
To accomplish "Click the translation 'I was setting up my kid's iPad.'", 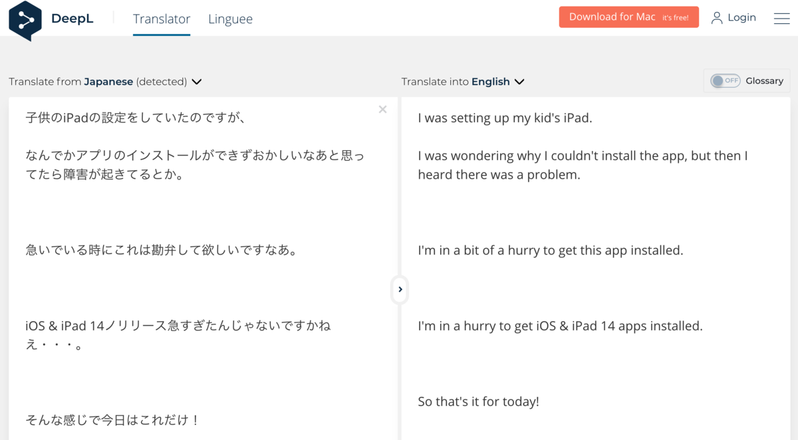I will click(505, 118).
